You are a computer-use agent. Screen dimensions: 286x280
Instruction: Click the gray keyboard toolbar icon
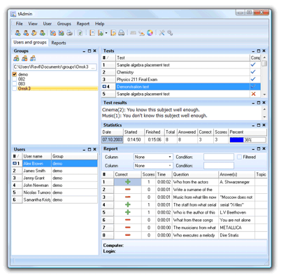[133, 33]
